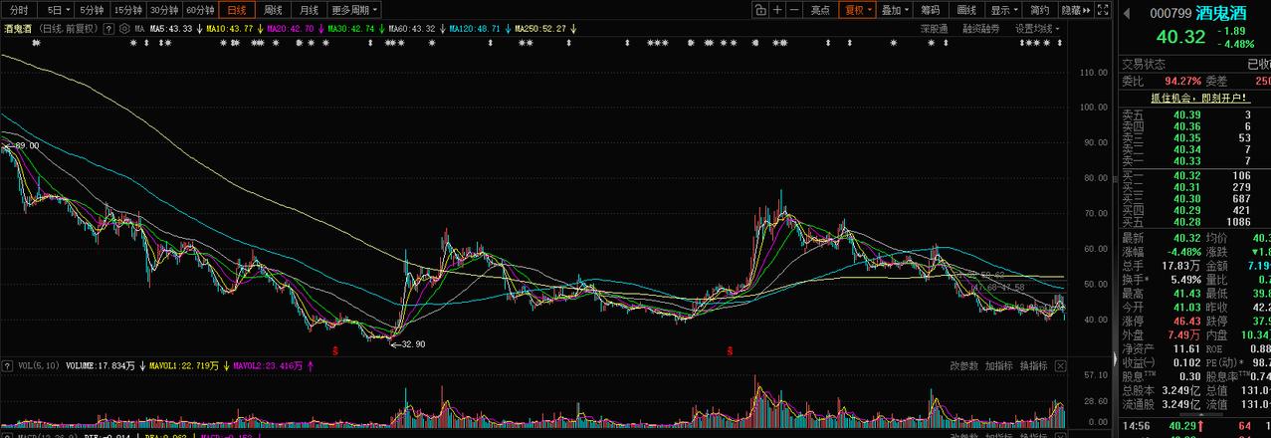Click the 换手 turnover value 5.49%
The width and height of the screenshot is (1271, 438).
(1188, 280)
